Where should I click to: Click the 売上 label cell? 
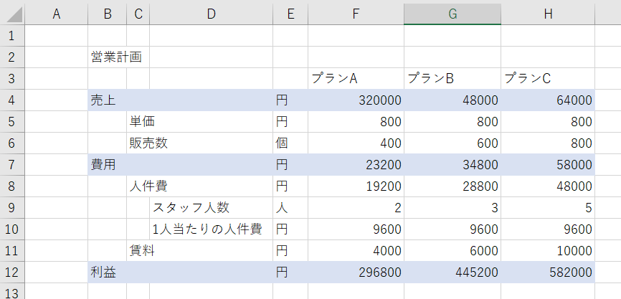coord(108,100)
